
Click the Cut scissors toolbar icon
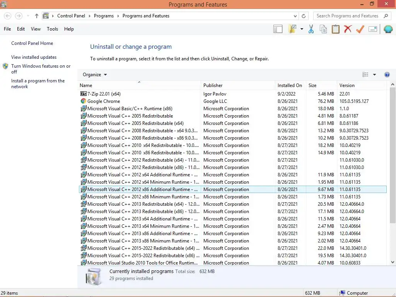point(311,29)
